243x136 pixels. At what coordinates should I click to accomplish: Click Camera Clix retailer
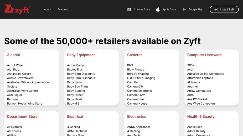click(135, 87)
